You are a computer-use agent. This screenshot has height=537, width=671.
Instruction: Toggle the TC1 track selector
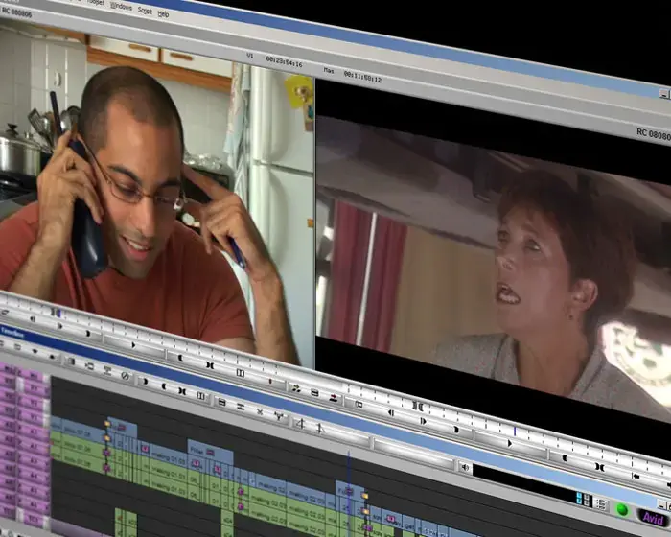(x=34, y=519)
